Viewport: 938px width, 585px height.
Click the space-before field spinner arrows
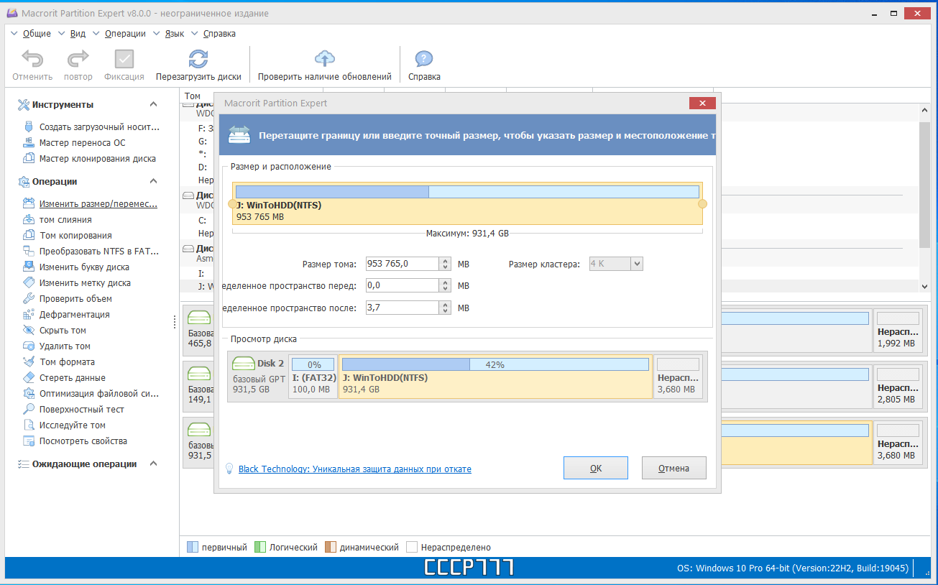click(446, 285)
